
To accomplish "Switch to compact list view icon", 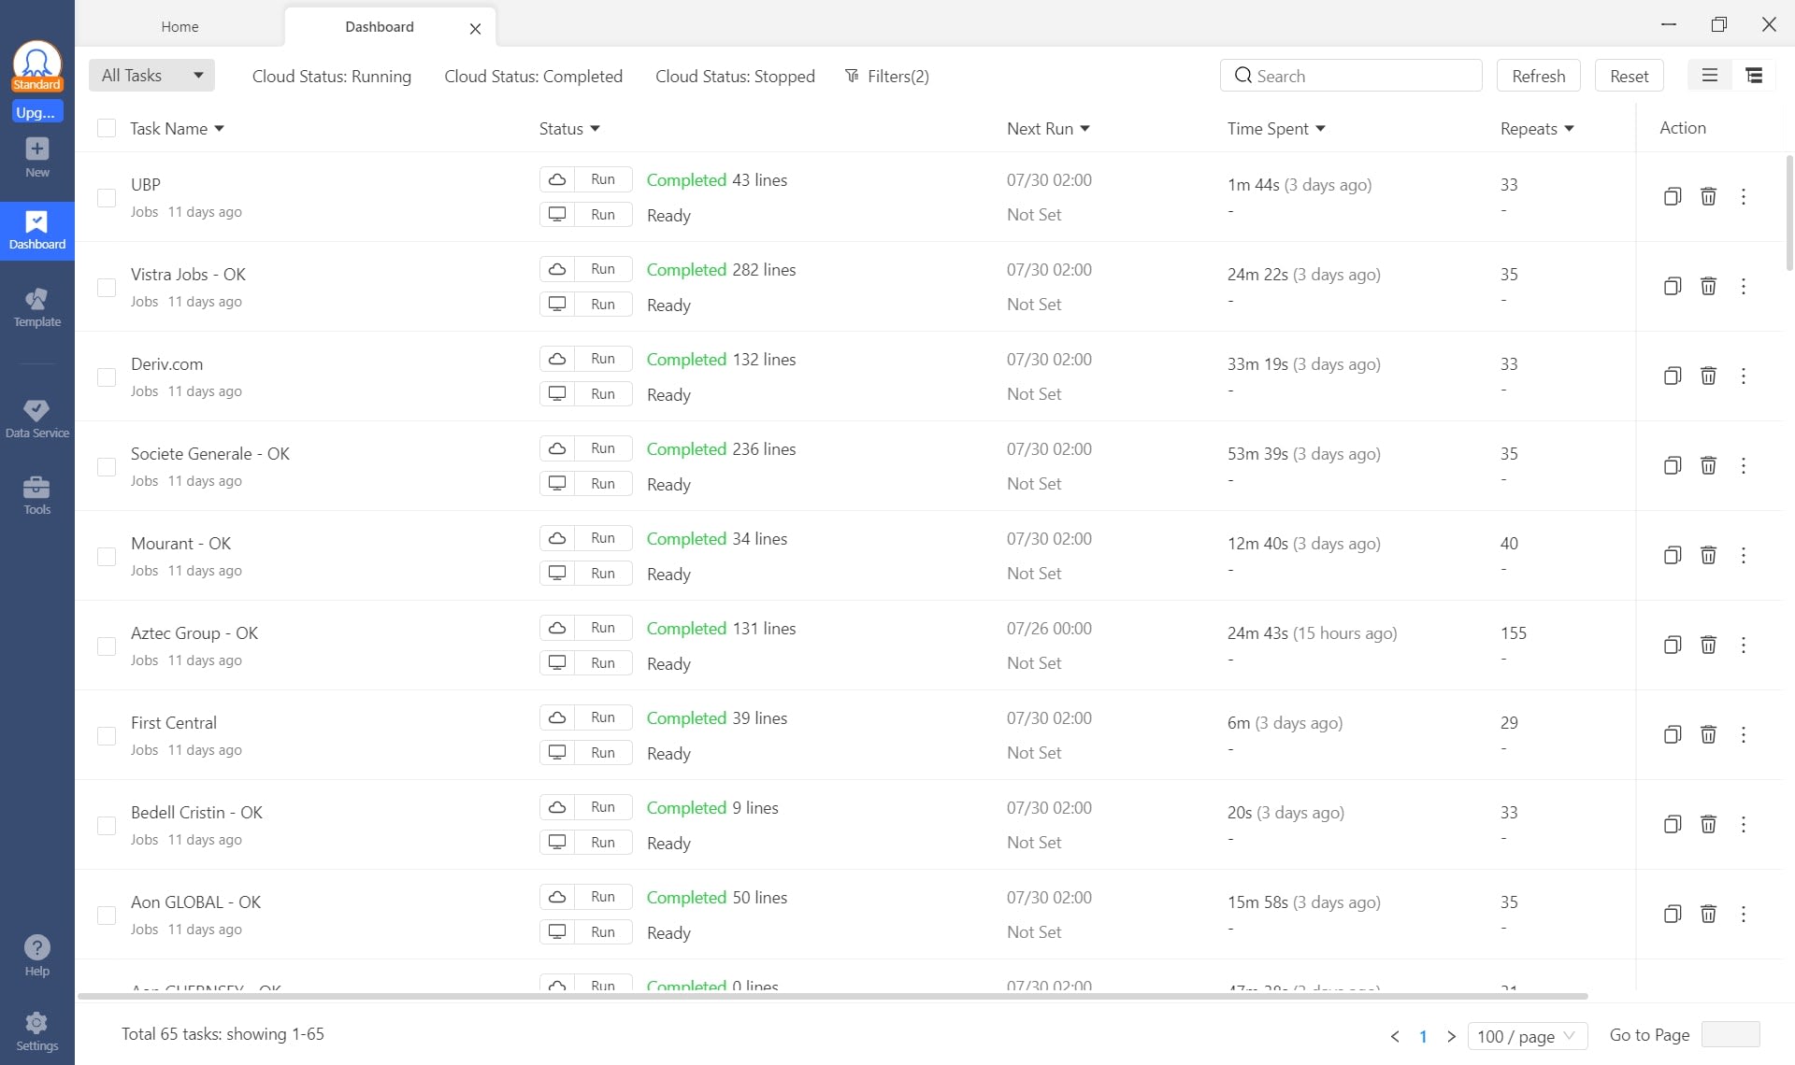I will [x=1710, y=76].
